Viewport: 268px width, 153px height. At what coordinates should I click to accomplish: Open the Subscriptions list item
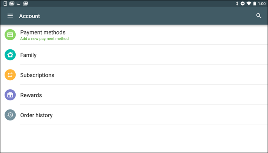tap(134, 75)
